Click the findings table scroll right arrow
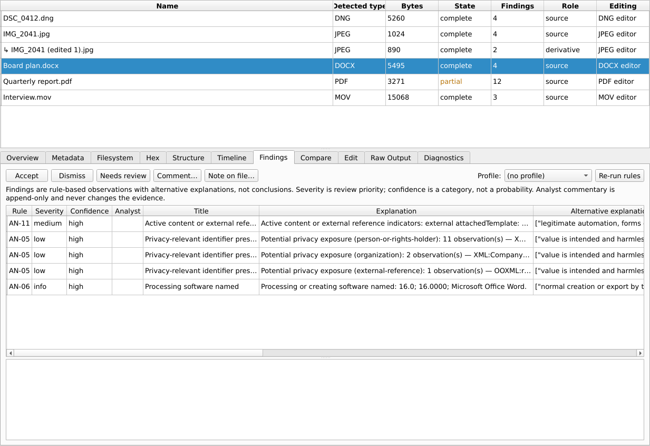650x446 pixels. tap(640, 353)
